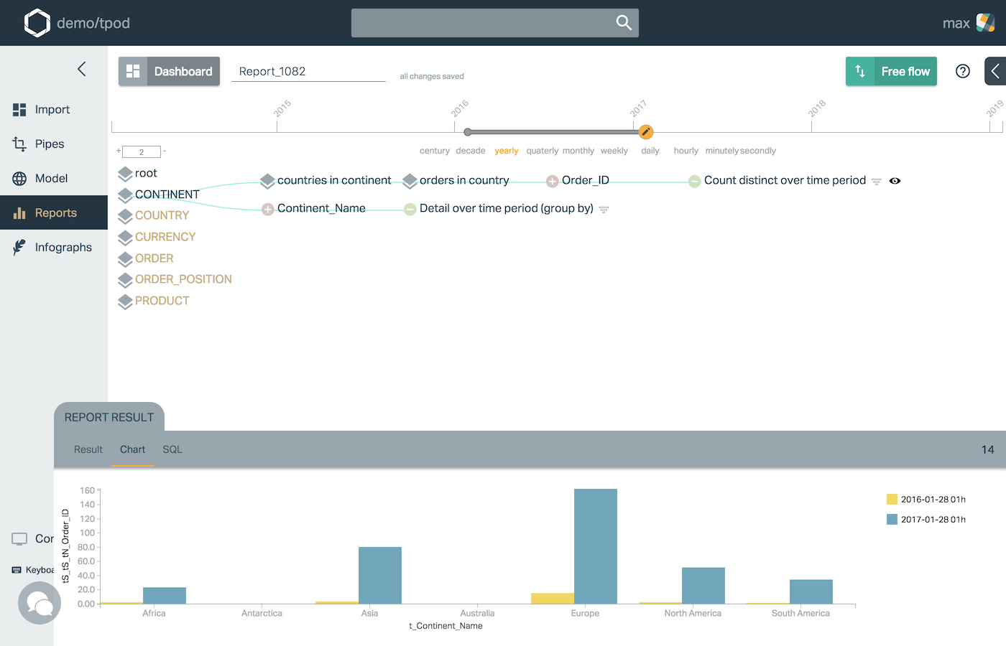Expand the Order_ID node with the plus circle
Screen dimensions: 1006x646
tap(552, 181)
